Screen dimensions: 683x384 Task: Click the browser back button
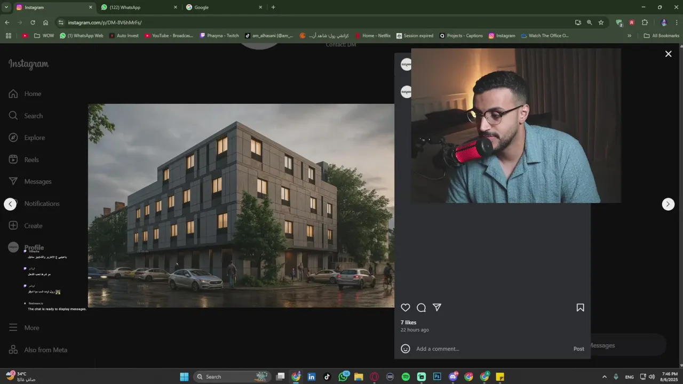pyautogui.click(x=7, y=22)
